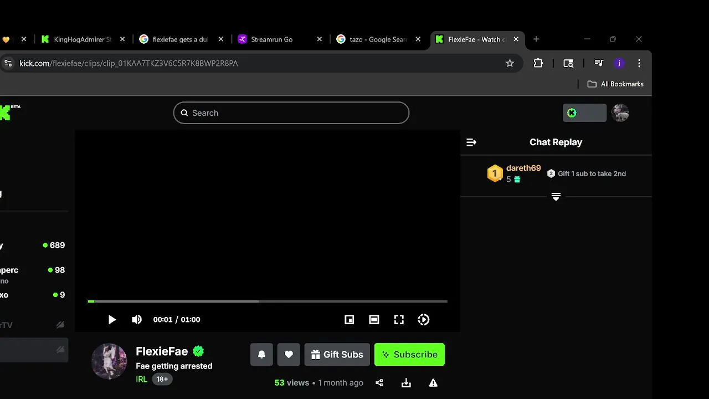Click the 18+ tag badge
This screenshot has width=709, height=399.
pos(162,380)
